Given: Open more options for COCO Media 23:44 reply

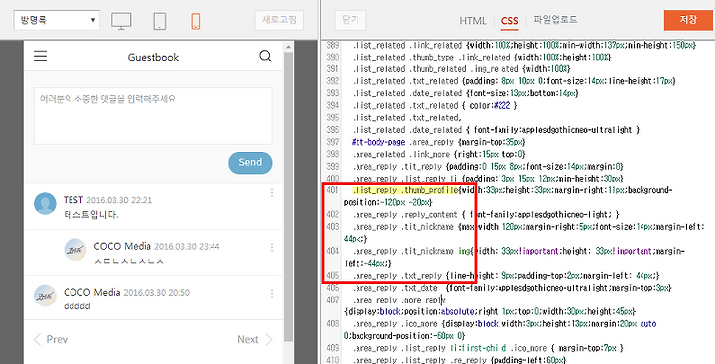Looking at the screenshot, I should [x=272, y=247].
